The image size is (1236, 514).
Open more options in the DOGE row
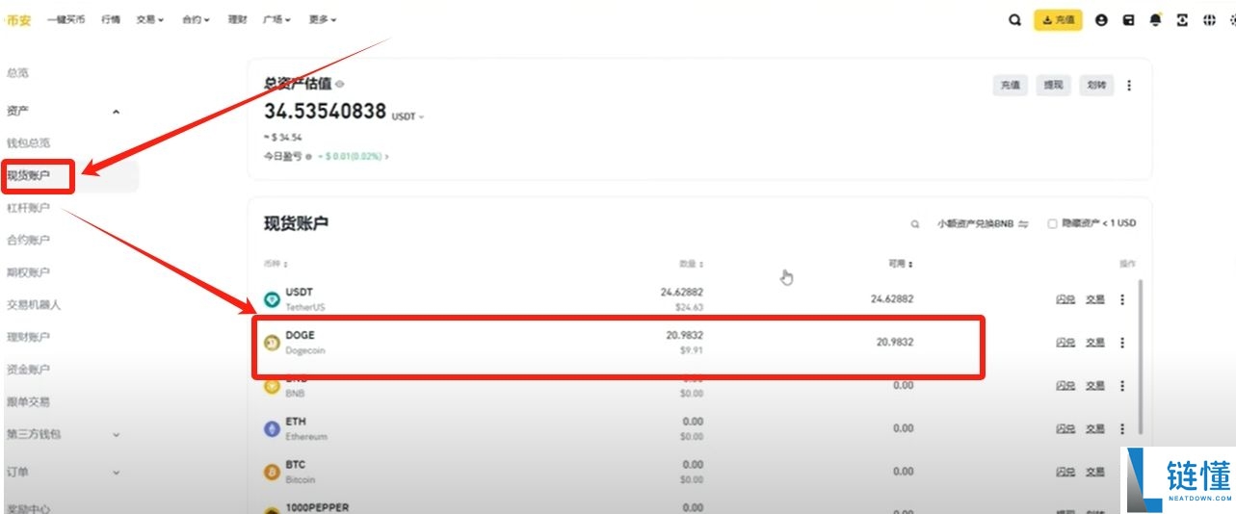pyautogui.click(x=1122, y=342)
